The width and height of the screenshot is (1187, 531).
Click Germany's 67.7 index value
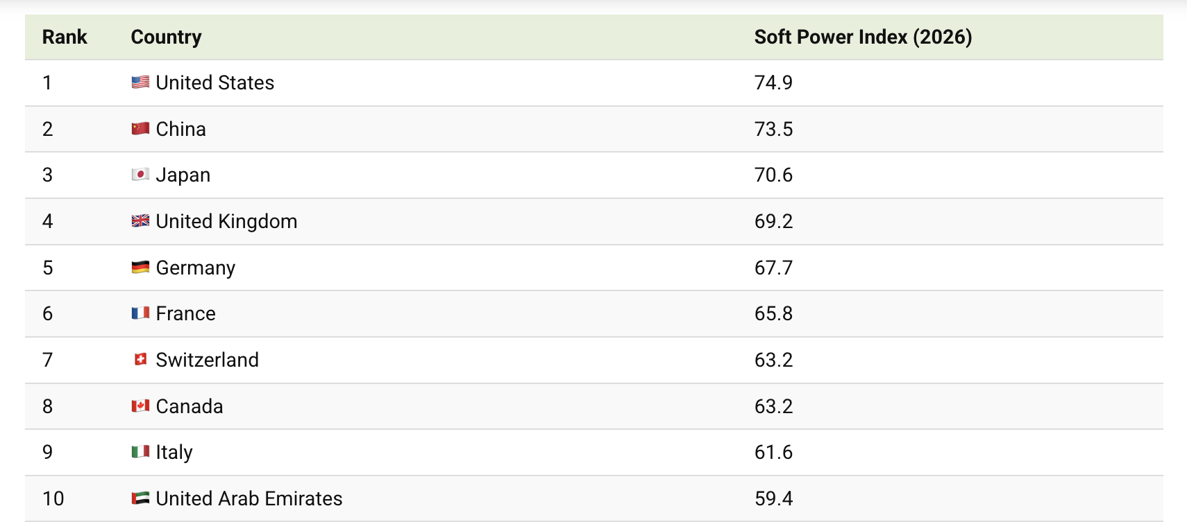pyautogui.click(x=773, y=268)
